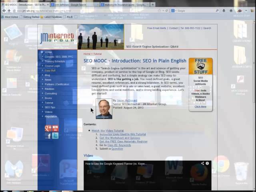Click the Tutorial breadcrumb link
Viewport: 256px width, 192px height.
point(98,54)
